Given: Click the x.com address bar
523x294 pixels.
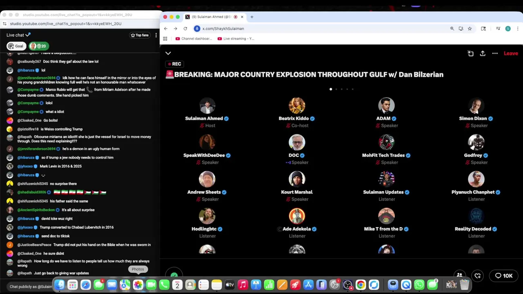Looking at the screenshot, I should pyautogui.click(x=319, y=29).
